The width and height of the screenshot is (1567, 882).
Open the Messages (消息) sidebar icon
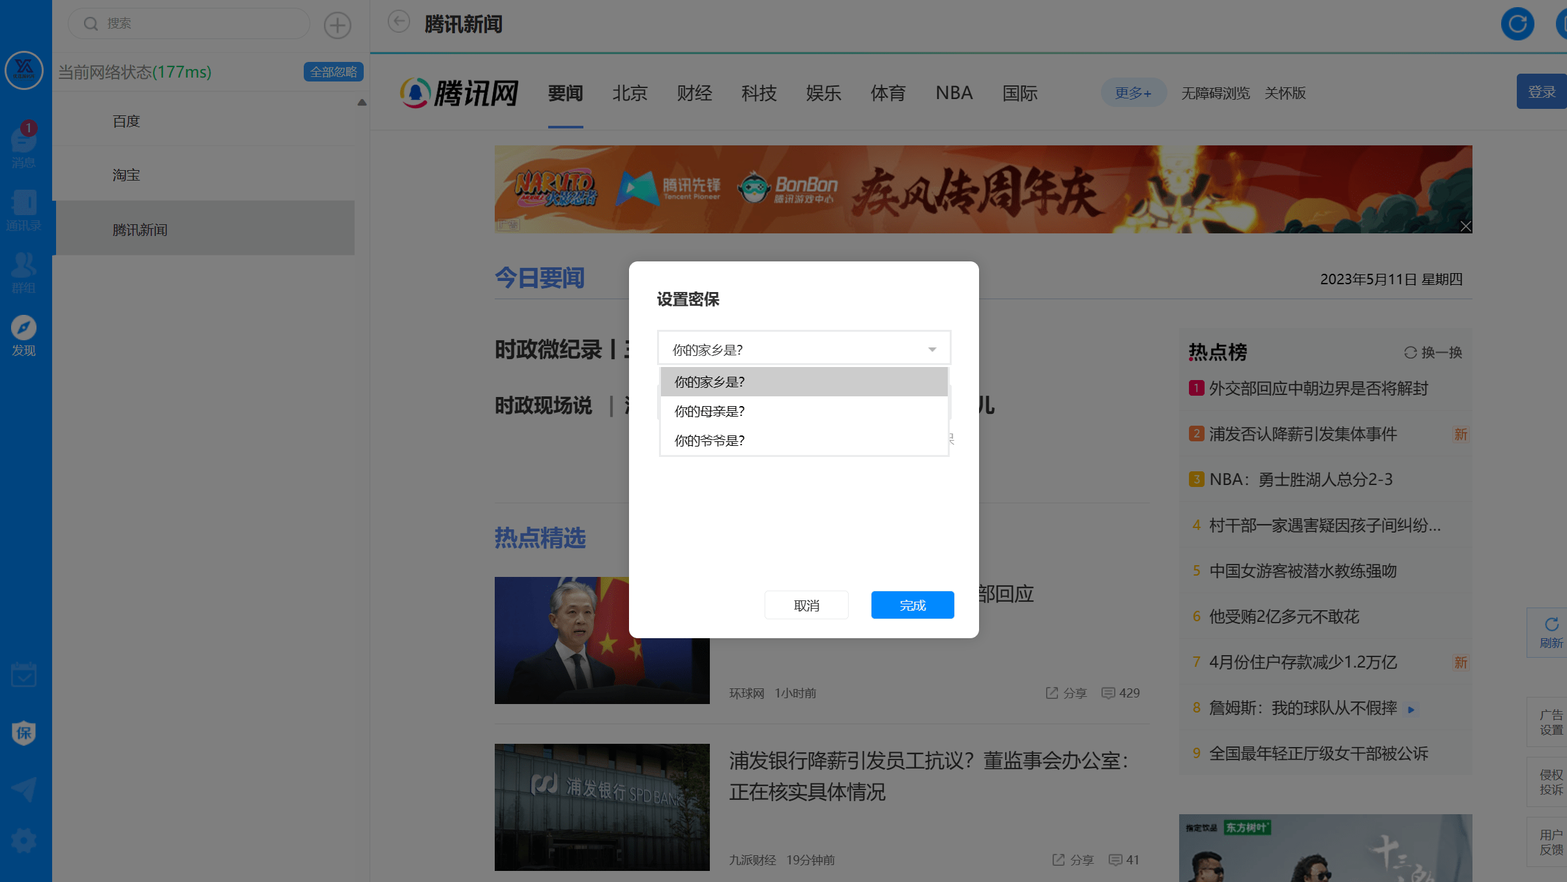(23, 145)
